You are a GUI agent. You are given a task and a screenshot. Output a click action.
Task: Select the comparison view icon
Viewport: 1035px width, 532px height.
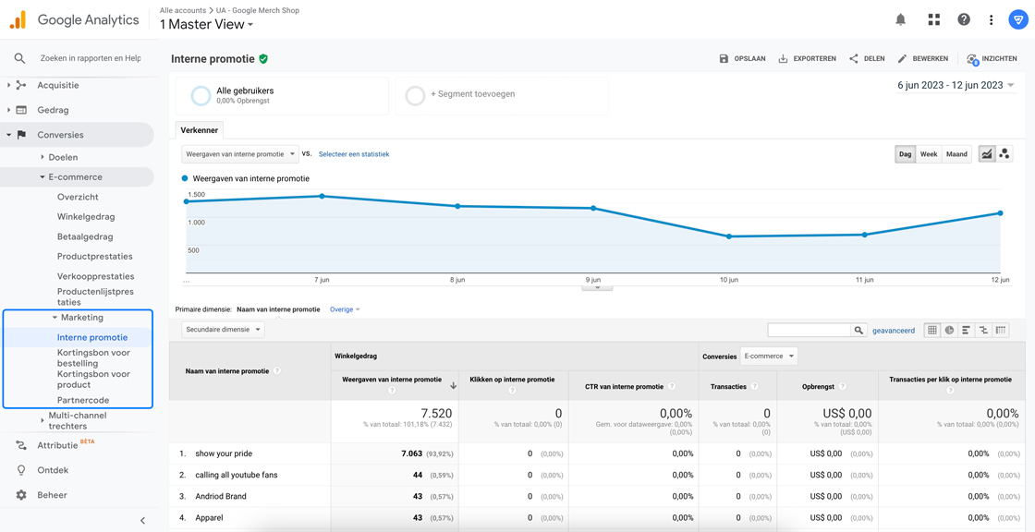pyautogui.click(x=983, y=330)
